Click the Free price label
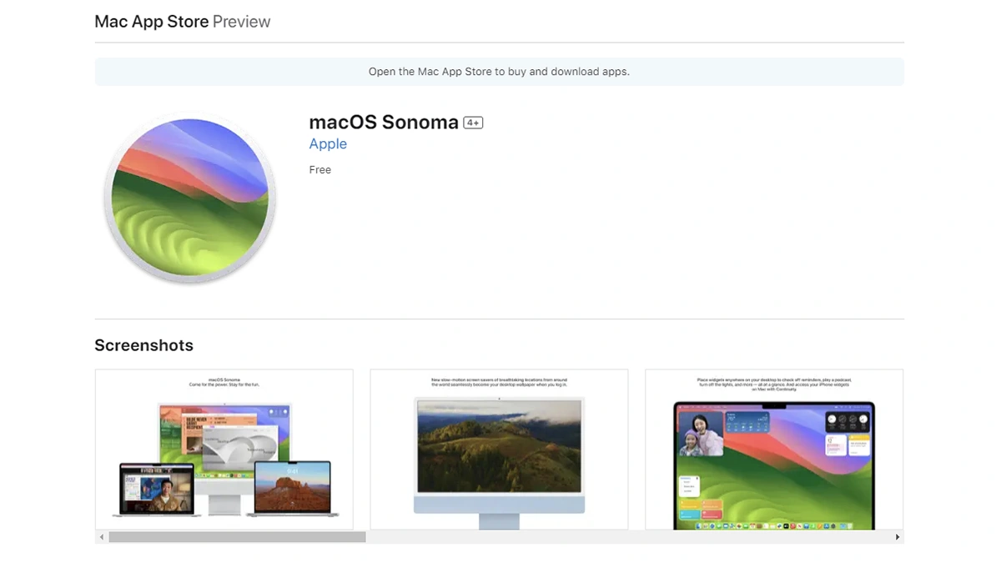 click(x=320, y=169)
